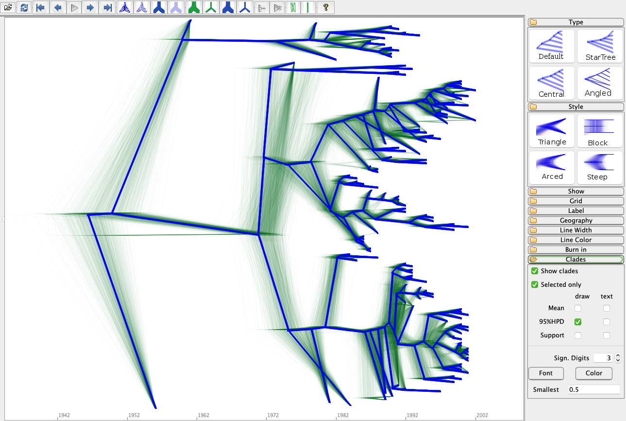The image size is (626, 421).
Task: Click the Font button
Action: tap(546, 373)
